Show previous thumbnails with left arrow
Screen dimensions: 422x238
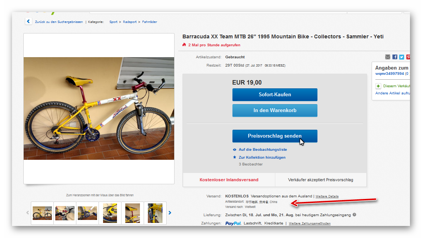click(x=27, y=213)
